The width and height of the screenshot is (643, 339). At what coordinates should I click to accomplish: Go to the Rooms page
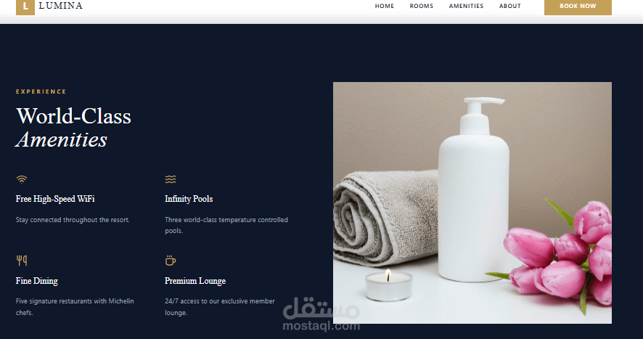(421, 6)
